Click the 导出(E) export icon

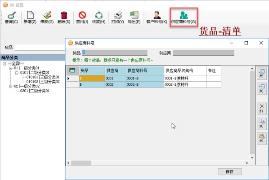(134, 18)
